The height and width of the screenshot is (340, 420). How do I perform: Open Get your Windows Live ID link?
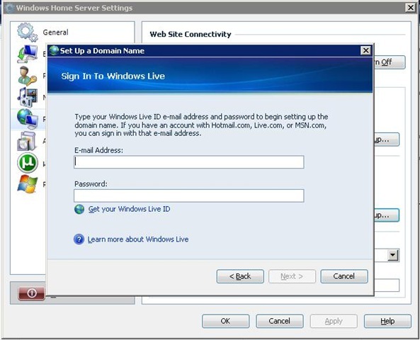[x=129, y=209]
